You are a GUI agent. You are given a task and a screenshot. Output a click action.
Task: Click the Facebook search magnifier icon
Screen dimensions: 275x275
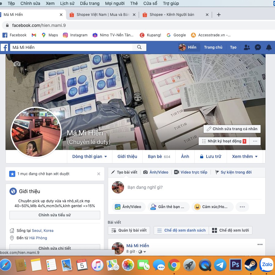[x=139, y=47]
